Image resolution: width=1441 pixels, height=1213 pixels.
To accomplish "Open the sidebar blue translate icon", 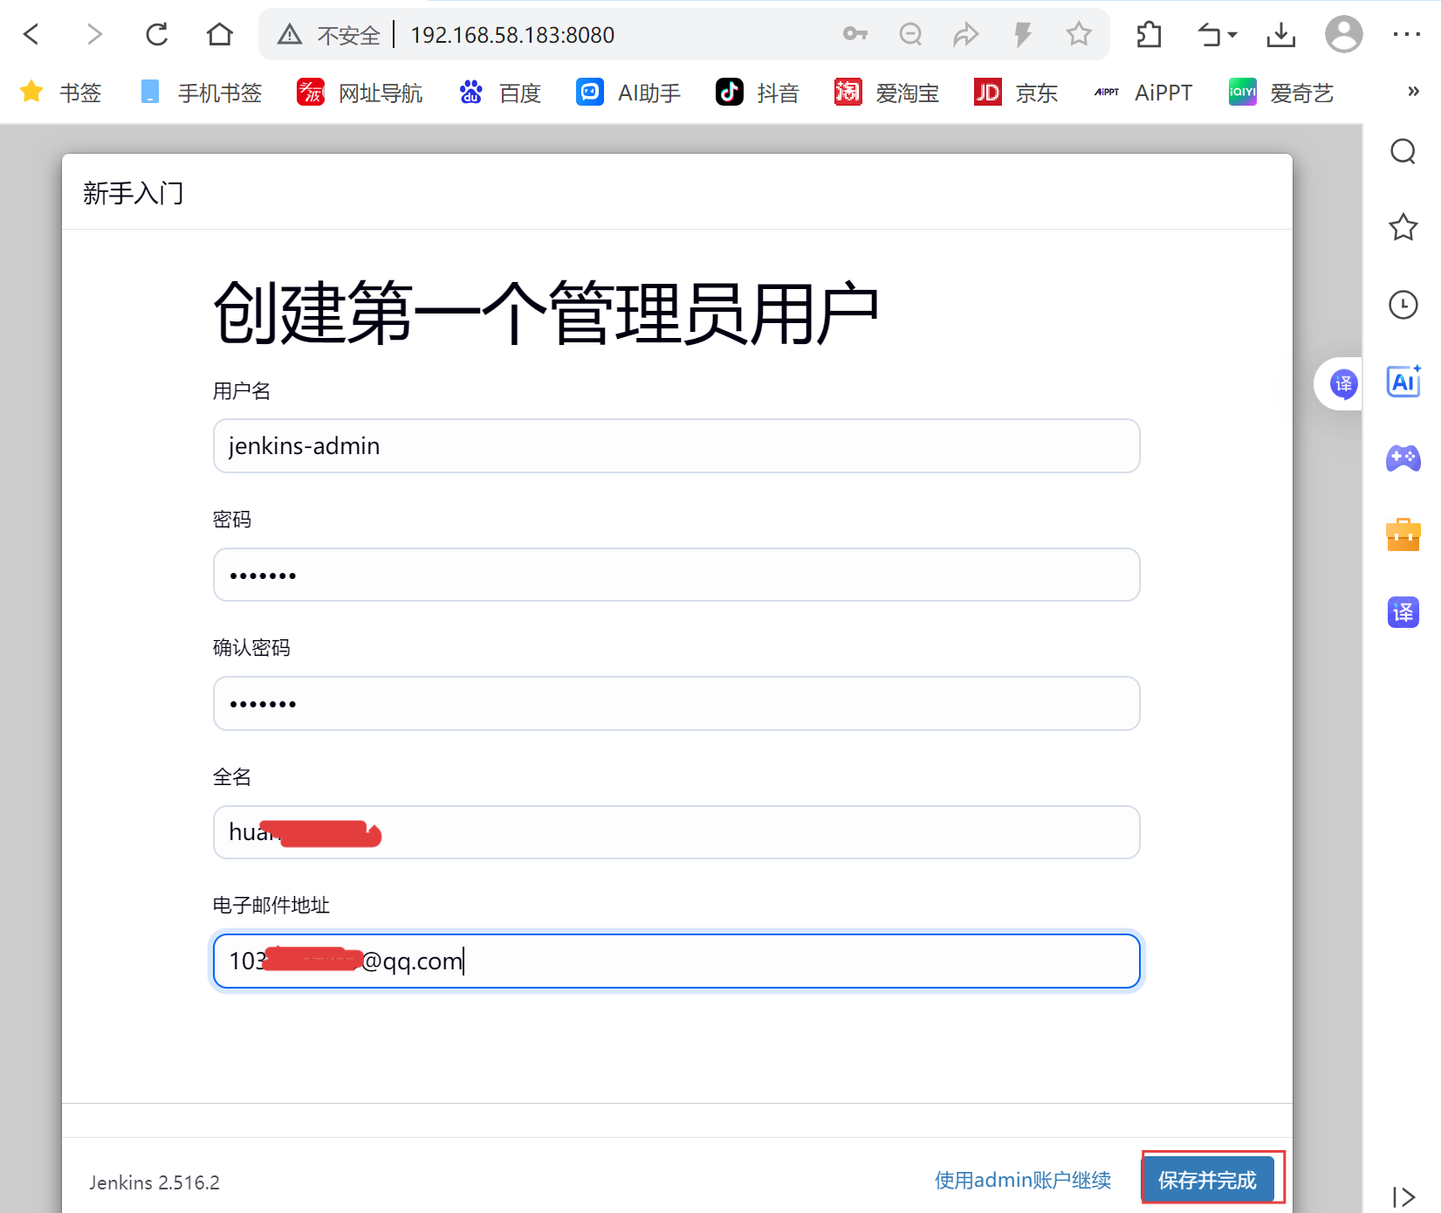I will (x=1403, y=612).
